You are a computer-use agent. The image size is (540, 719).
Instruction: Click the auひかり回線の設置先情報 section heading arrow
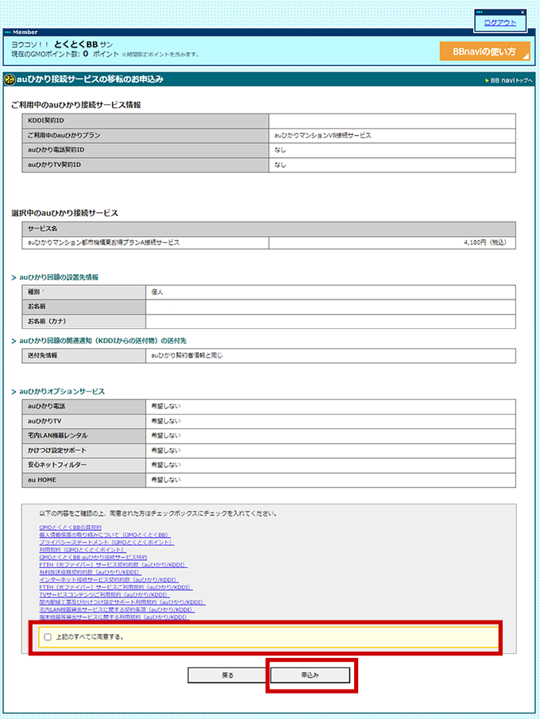pyautogui.click(x=14, y=277)
